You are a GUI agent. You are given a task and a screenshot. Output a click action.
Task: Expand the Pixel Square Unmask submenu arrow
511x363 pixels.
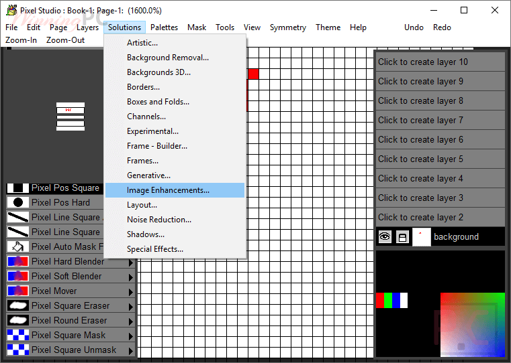pyautogui.click(x=131, y=351)
